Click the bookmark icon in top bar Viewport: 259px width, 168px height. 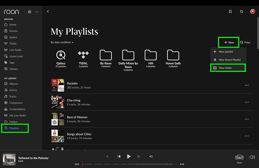tap(230, 12)
